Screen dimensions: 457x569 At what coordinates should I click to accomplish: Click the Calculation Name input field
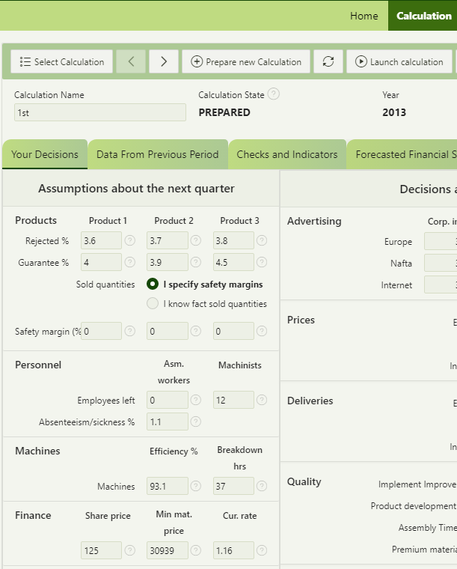[x=100, y=112]
